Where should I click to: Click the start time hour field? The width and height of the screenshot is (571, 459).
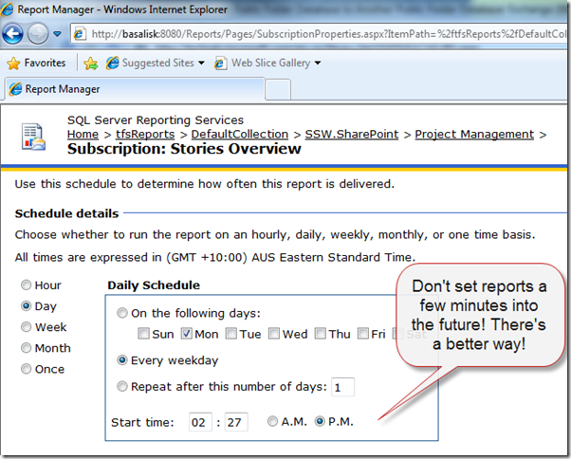coord(200,421)
